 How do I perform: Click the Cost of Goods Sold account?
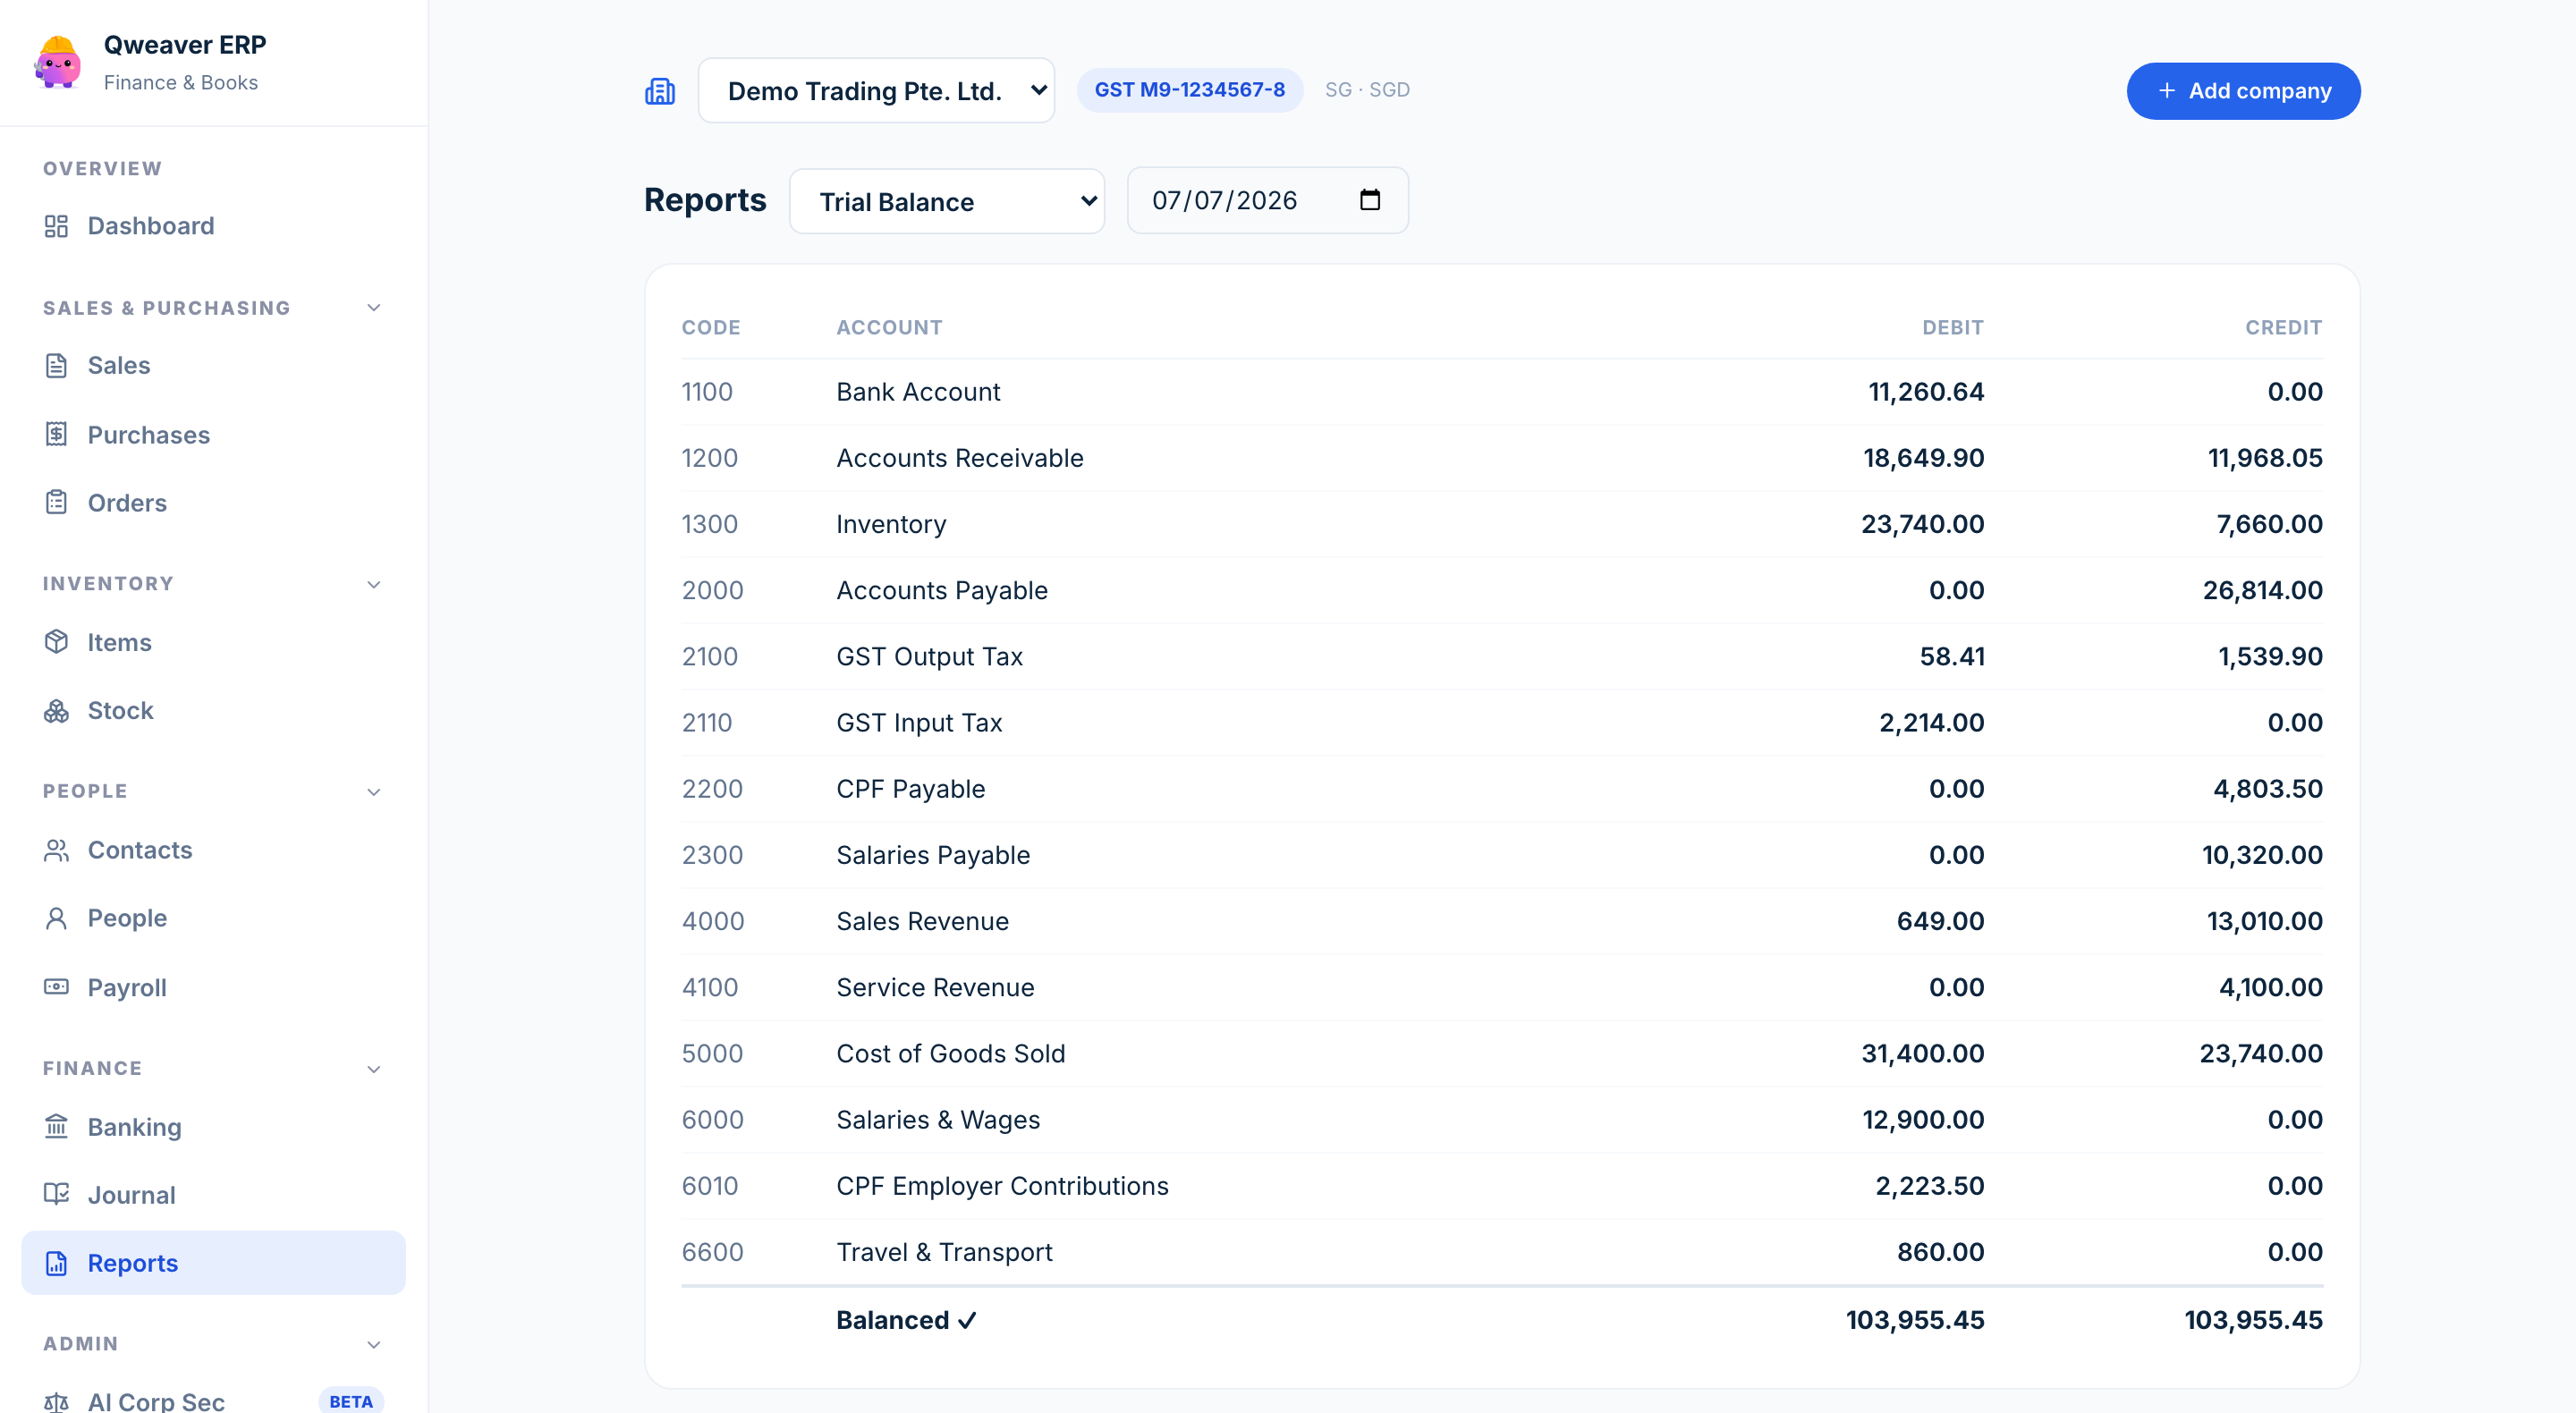[950, 1053]
